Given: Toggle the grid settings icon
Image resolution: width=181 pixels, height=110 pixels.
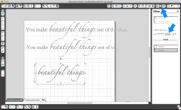Looking at the screenshot, I should (178, 6).
